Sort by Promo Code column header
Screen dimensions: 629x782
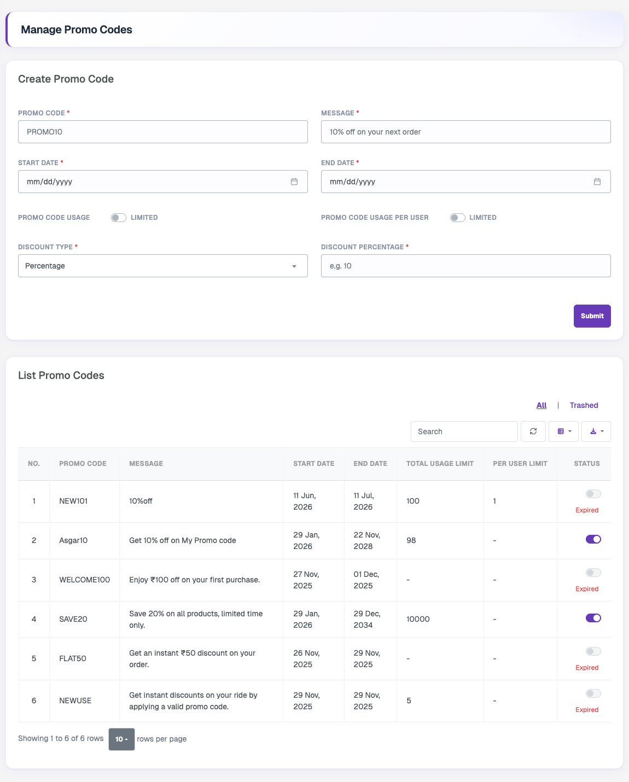click(83, 463)
